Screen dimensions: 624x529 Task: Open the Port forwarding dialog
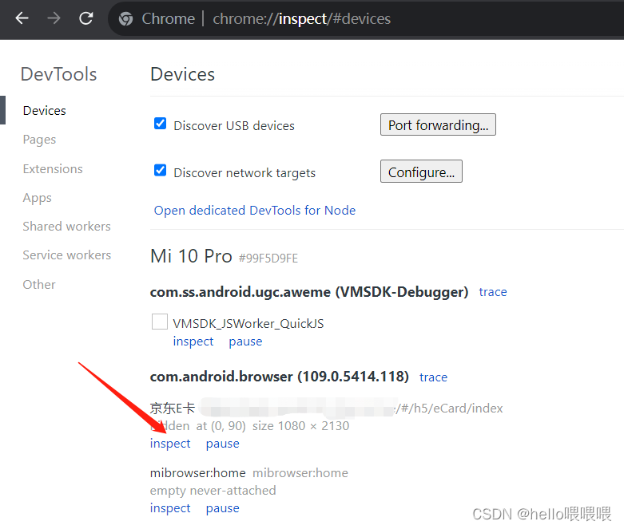(x=438, y=124)
